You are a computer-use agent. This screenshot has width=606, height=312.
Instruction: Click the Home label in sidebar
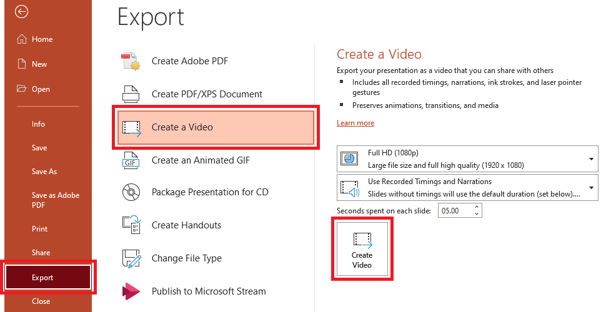click(42, 39)
